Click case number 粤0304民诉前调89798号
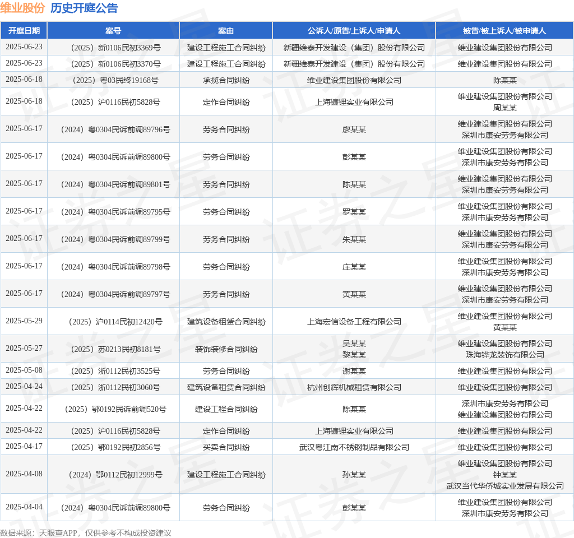The image size is (574, 538). 115,267
